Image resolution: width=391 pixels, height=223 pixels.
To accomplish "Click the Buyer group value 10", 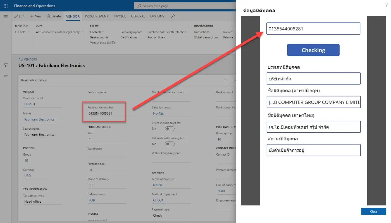I will click(226, 139).
